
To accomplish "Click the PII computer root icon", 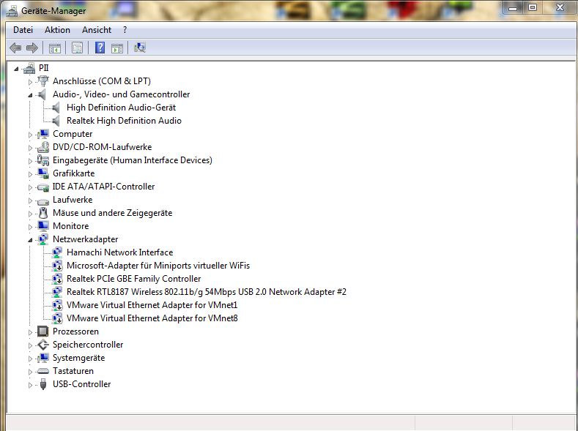I will pos(29,68).
